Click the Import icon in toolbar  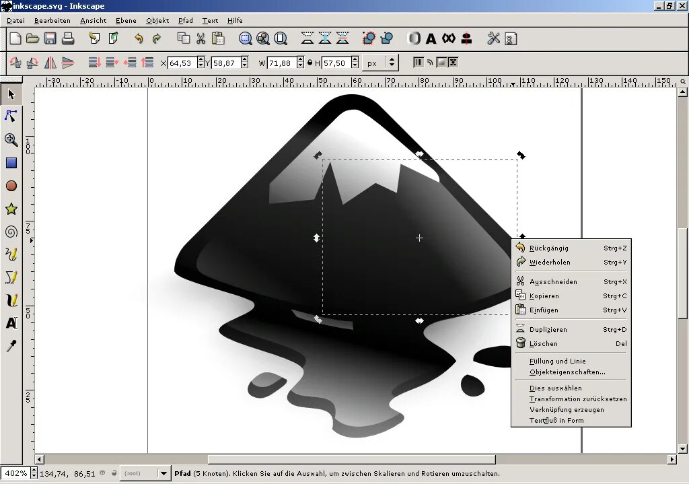click(x=94, y=38)
